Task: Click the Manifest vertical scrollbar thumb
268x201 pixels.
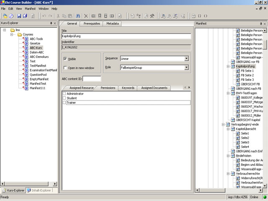Action: [x=265, y=45]
